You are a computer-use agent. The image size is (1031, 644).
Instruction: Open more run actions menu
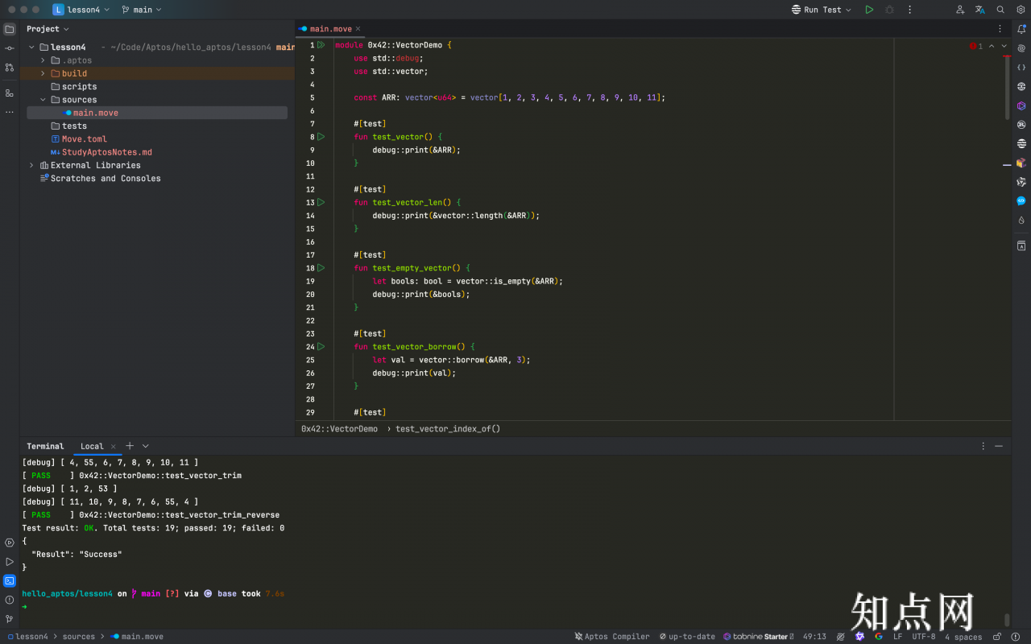tap(910, 10)
